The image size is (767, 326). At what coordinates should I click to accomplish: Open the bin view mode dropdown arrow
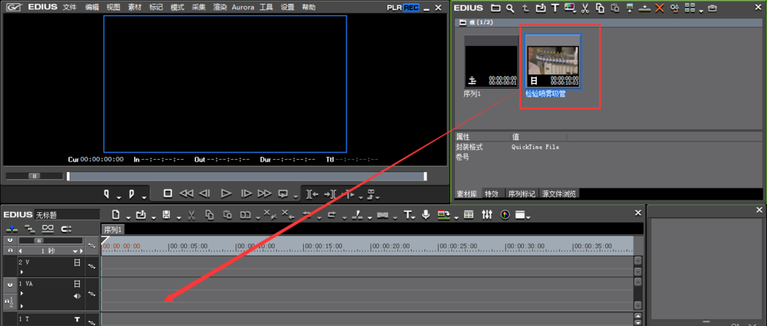(x=701, y=9)
